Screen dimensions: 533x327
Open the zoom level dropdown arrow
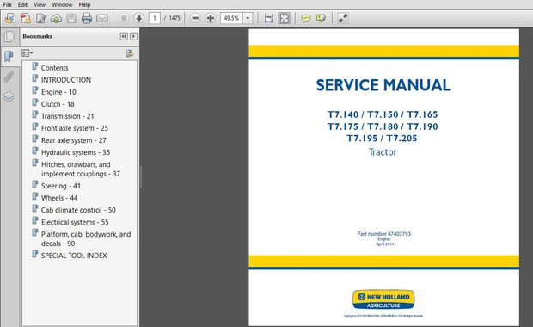(x=248, y=18)
